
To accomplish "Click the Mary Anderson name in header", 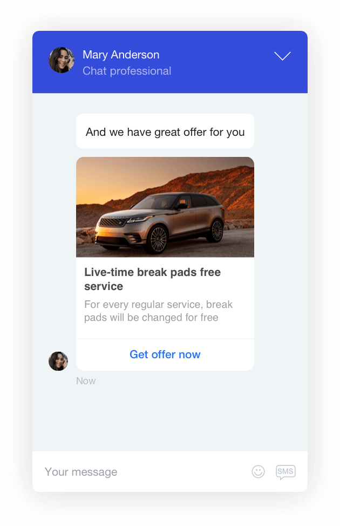I will point(121,55).
